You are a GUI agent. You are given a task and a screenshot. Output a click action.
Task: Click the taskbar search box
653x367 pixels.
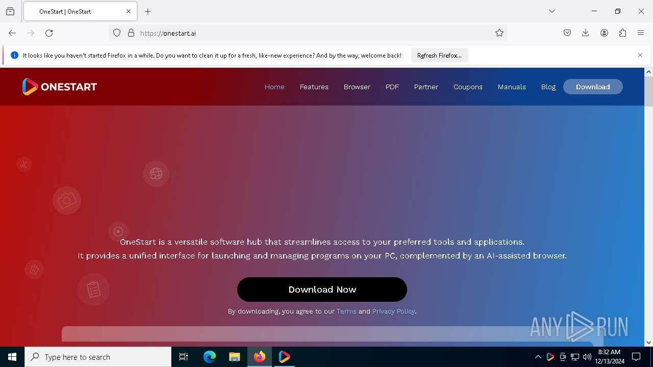point(98,357)
